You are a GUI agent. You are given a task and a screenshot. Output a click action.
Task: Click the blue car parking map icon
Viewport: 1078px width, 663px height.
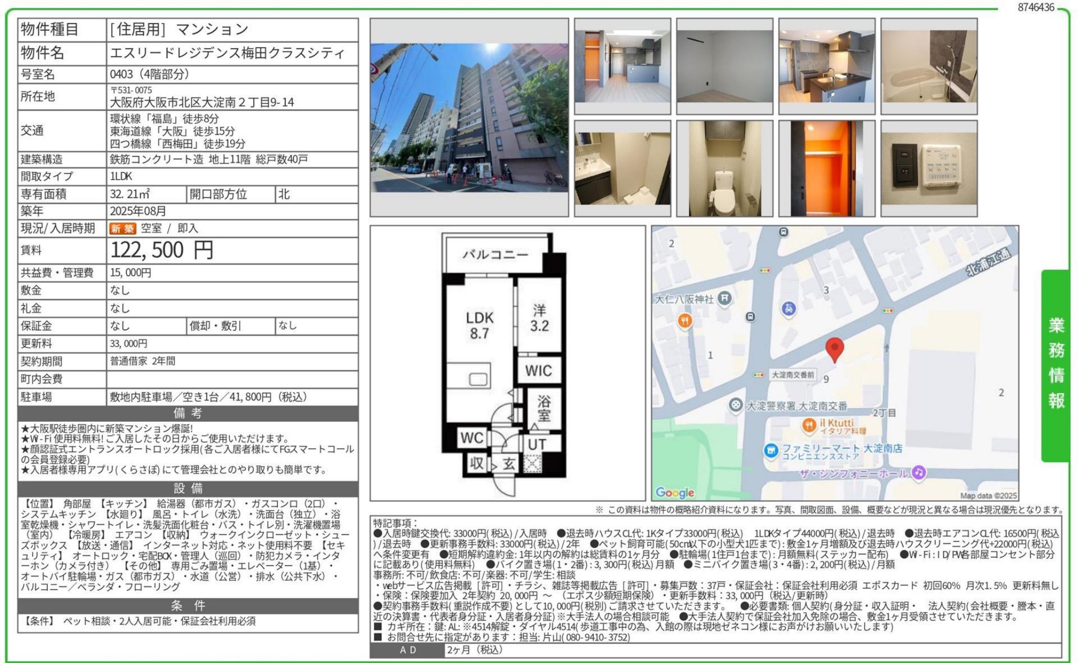pos(788,309)
